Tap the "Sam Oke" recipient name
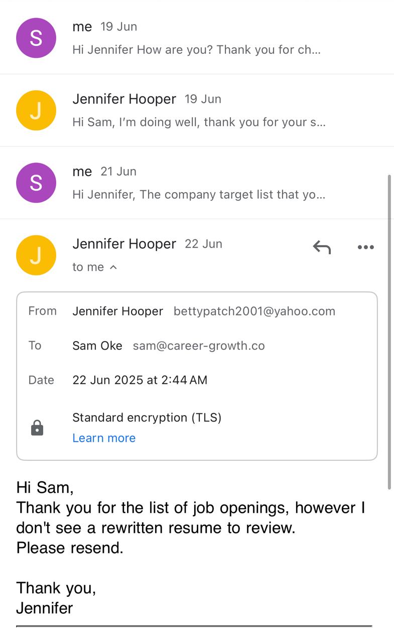394x644 pixels. point(97,346)
